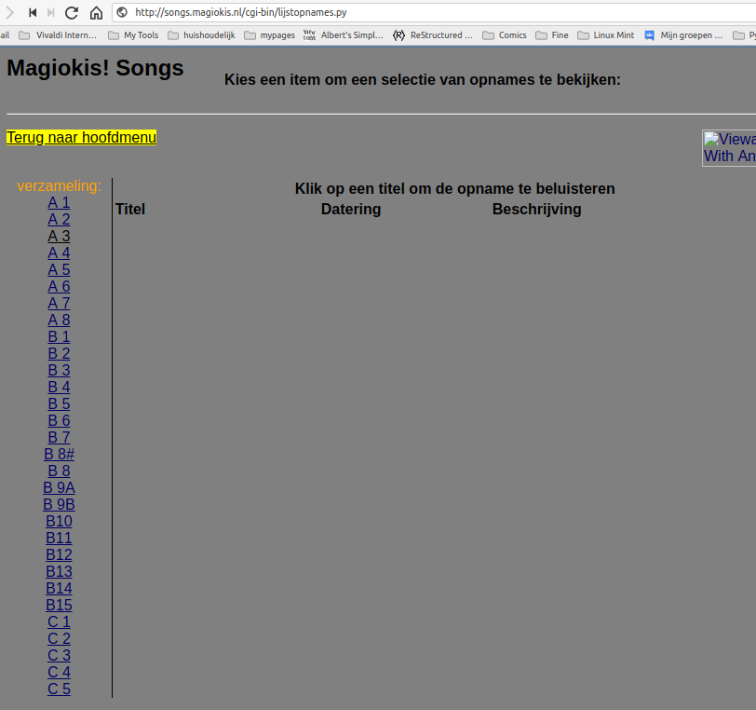Select collection A 7
The width and height of the screenshot is (756, 710).
59,303
